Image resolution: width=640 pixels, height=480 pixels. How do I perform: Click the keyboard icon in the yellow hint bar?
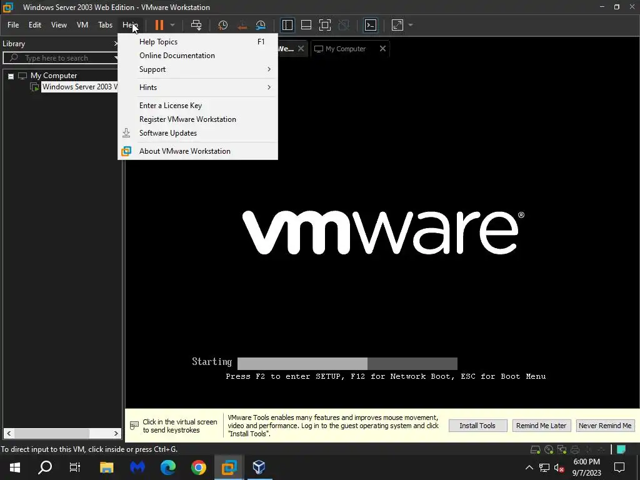point(134,426)
